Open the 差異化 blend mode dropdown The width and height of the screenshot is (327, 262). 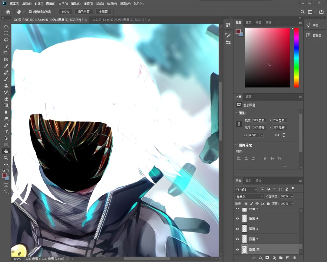point(249,197)
